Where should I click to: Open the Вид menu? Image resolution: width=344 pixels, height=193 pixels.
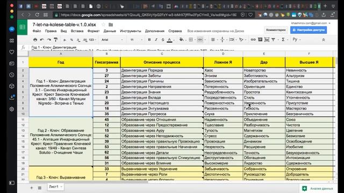pos(63,31)
